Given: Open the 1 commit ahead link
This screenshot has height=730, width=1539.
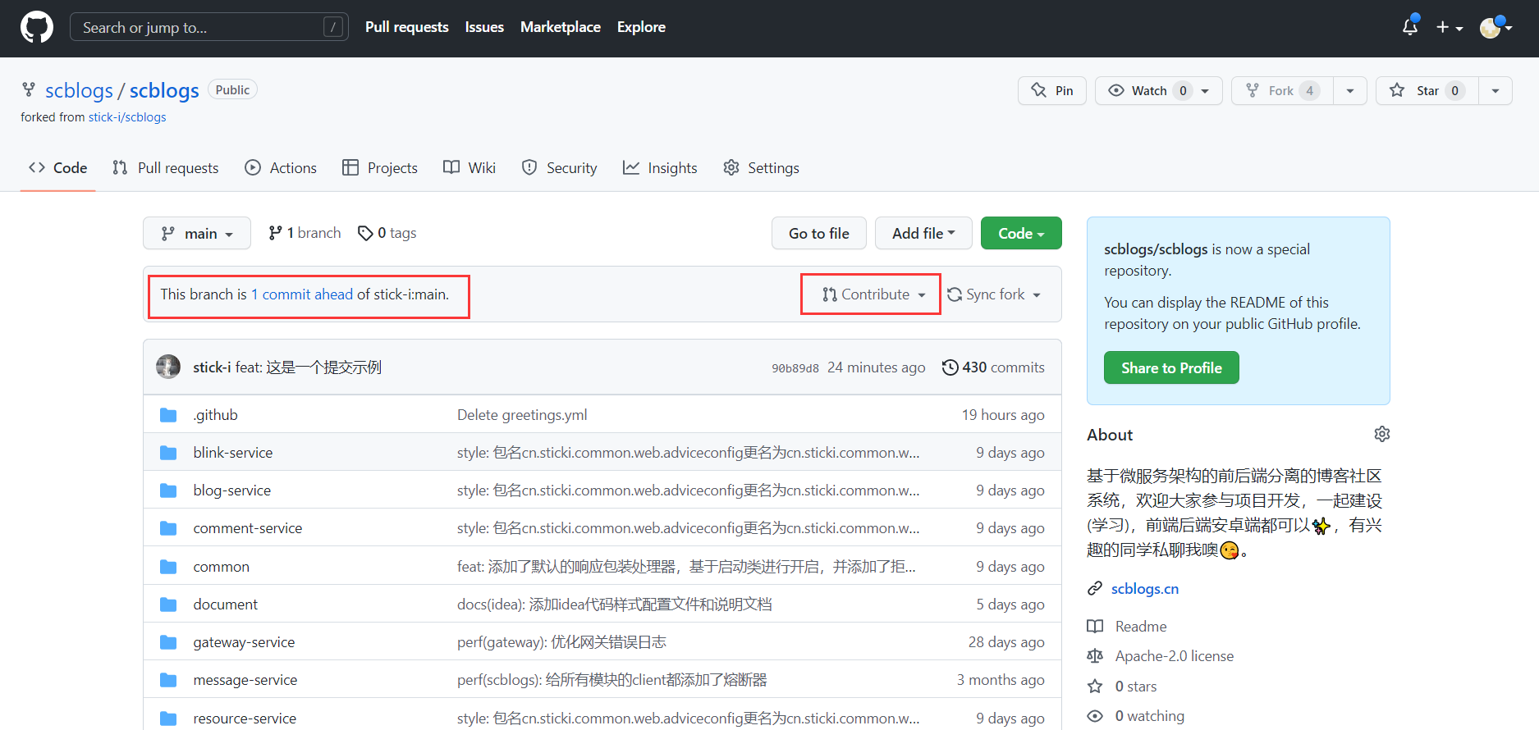Looking at the screenshot, I should coord(302,294).
